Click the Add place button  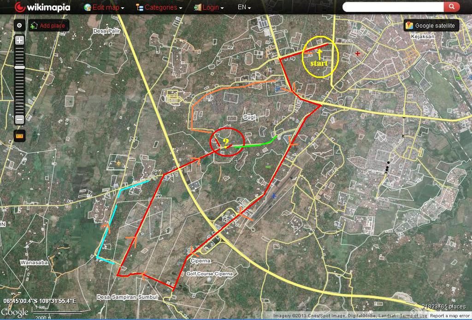tap(48, 26)
